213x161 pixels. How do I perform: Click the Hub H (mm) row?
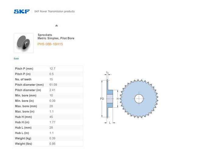(x=48, y=117)
